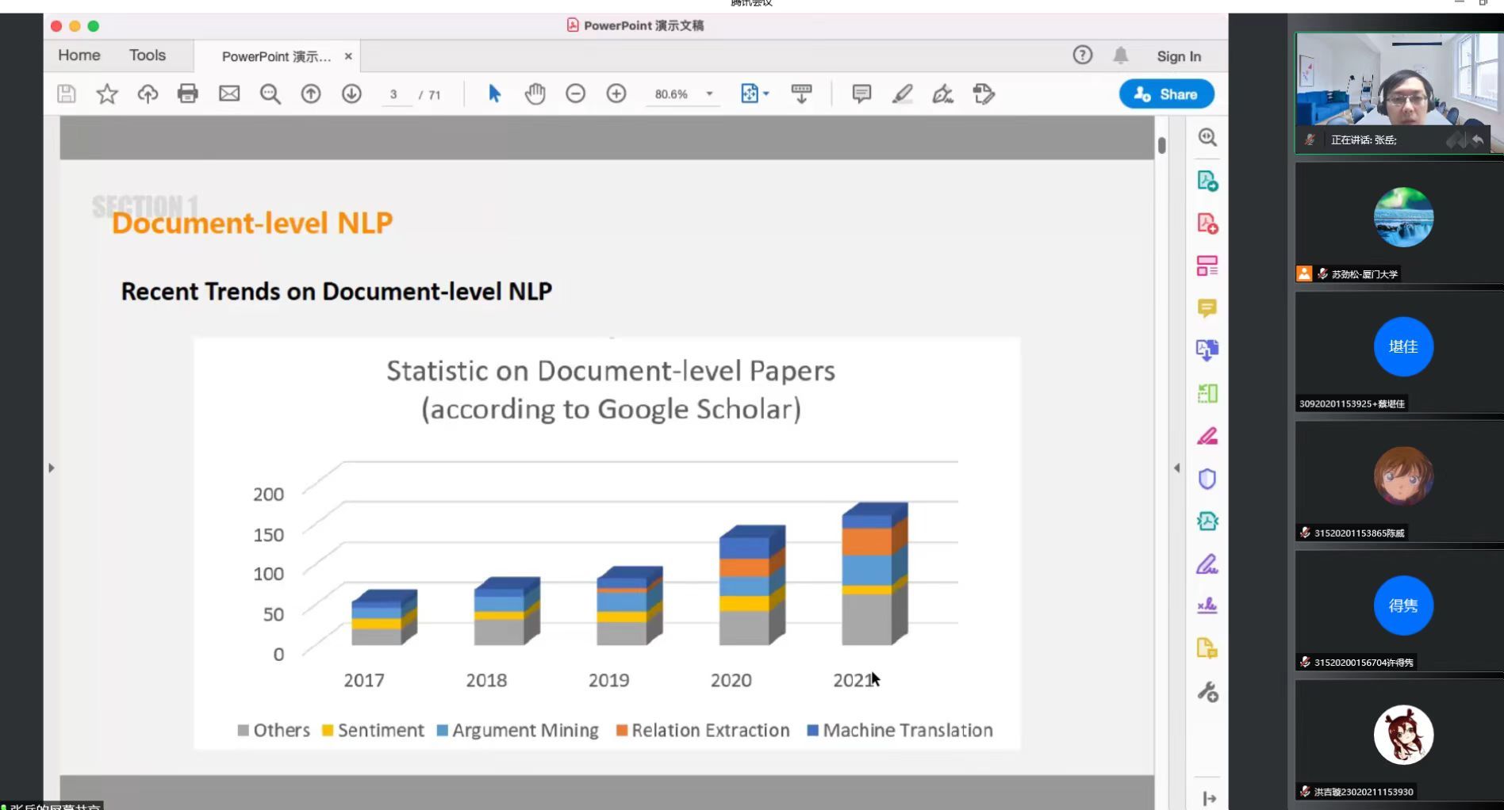Collapse the right tools pane
Image resolution: width=1504 pixels, height=810 pixels.
point(1176,468)
